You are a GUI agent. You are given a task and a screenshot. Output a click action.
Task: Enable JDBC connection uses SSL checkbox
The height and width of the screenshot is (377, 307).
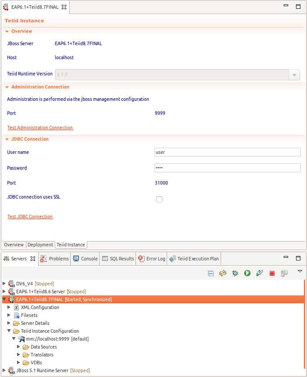click(159, 199)
